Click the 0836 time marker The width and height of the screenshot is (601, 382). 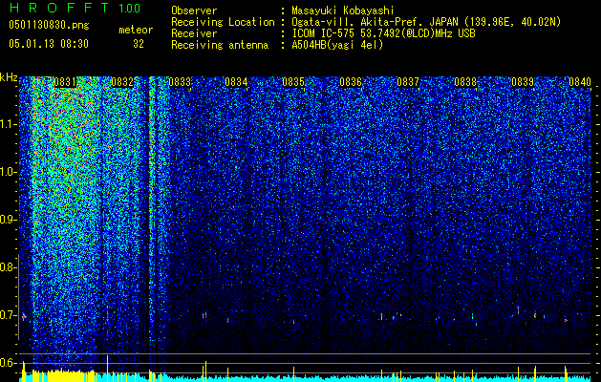click(x=351, y=82)
